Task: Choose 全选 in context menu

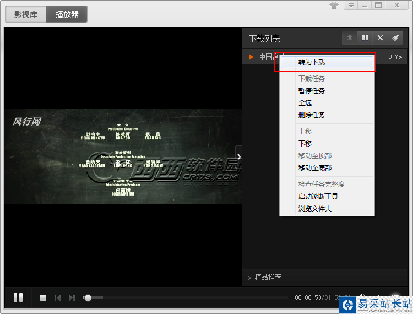Action: click(x=327, y=102)
